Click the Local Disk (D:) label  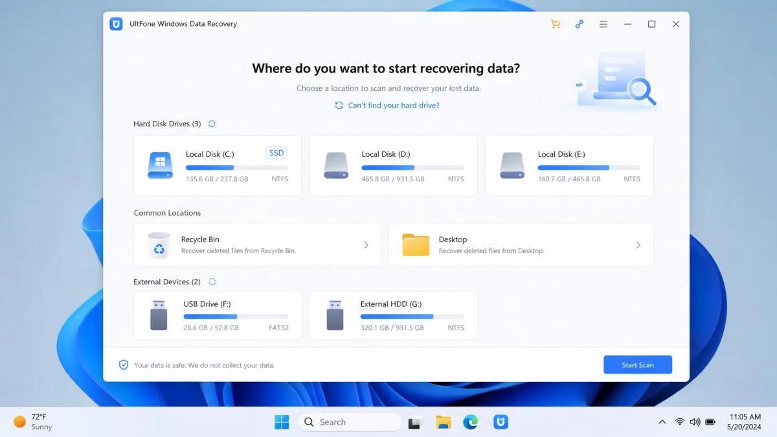pyautogui.click(x=386, y=154)
